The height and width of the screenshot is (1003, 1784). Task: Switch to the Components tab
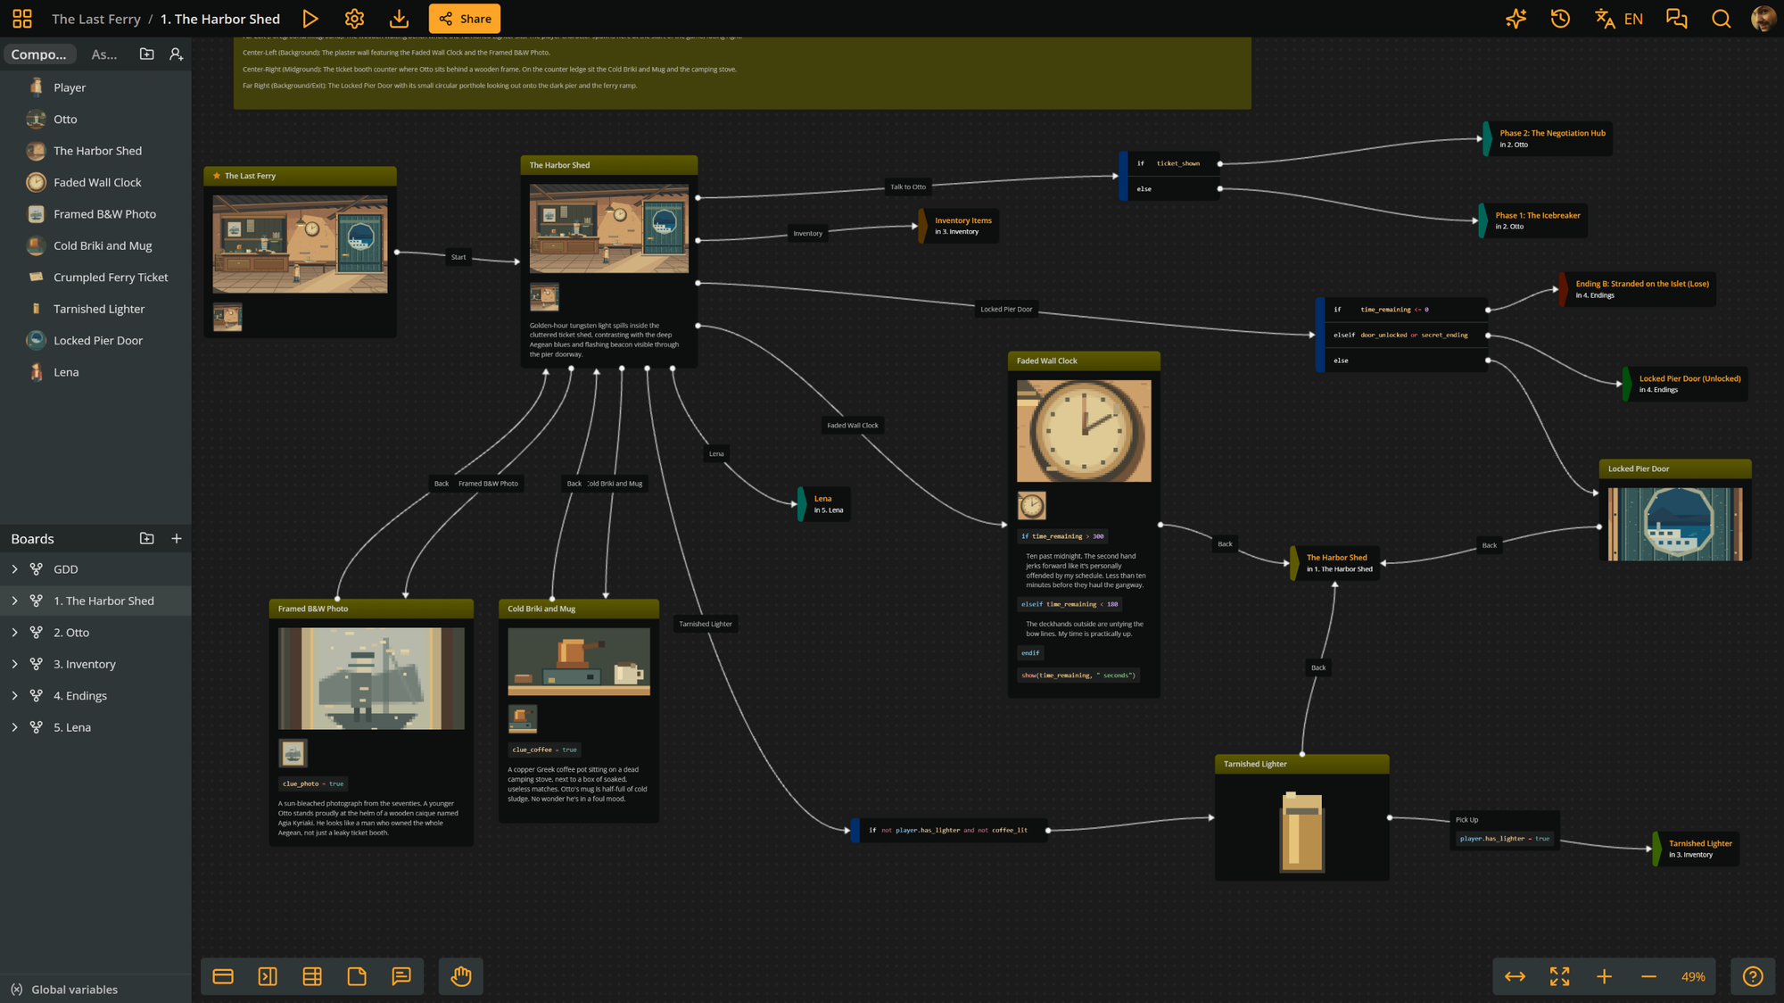point(39,54)
